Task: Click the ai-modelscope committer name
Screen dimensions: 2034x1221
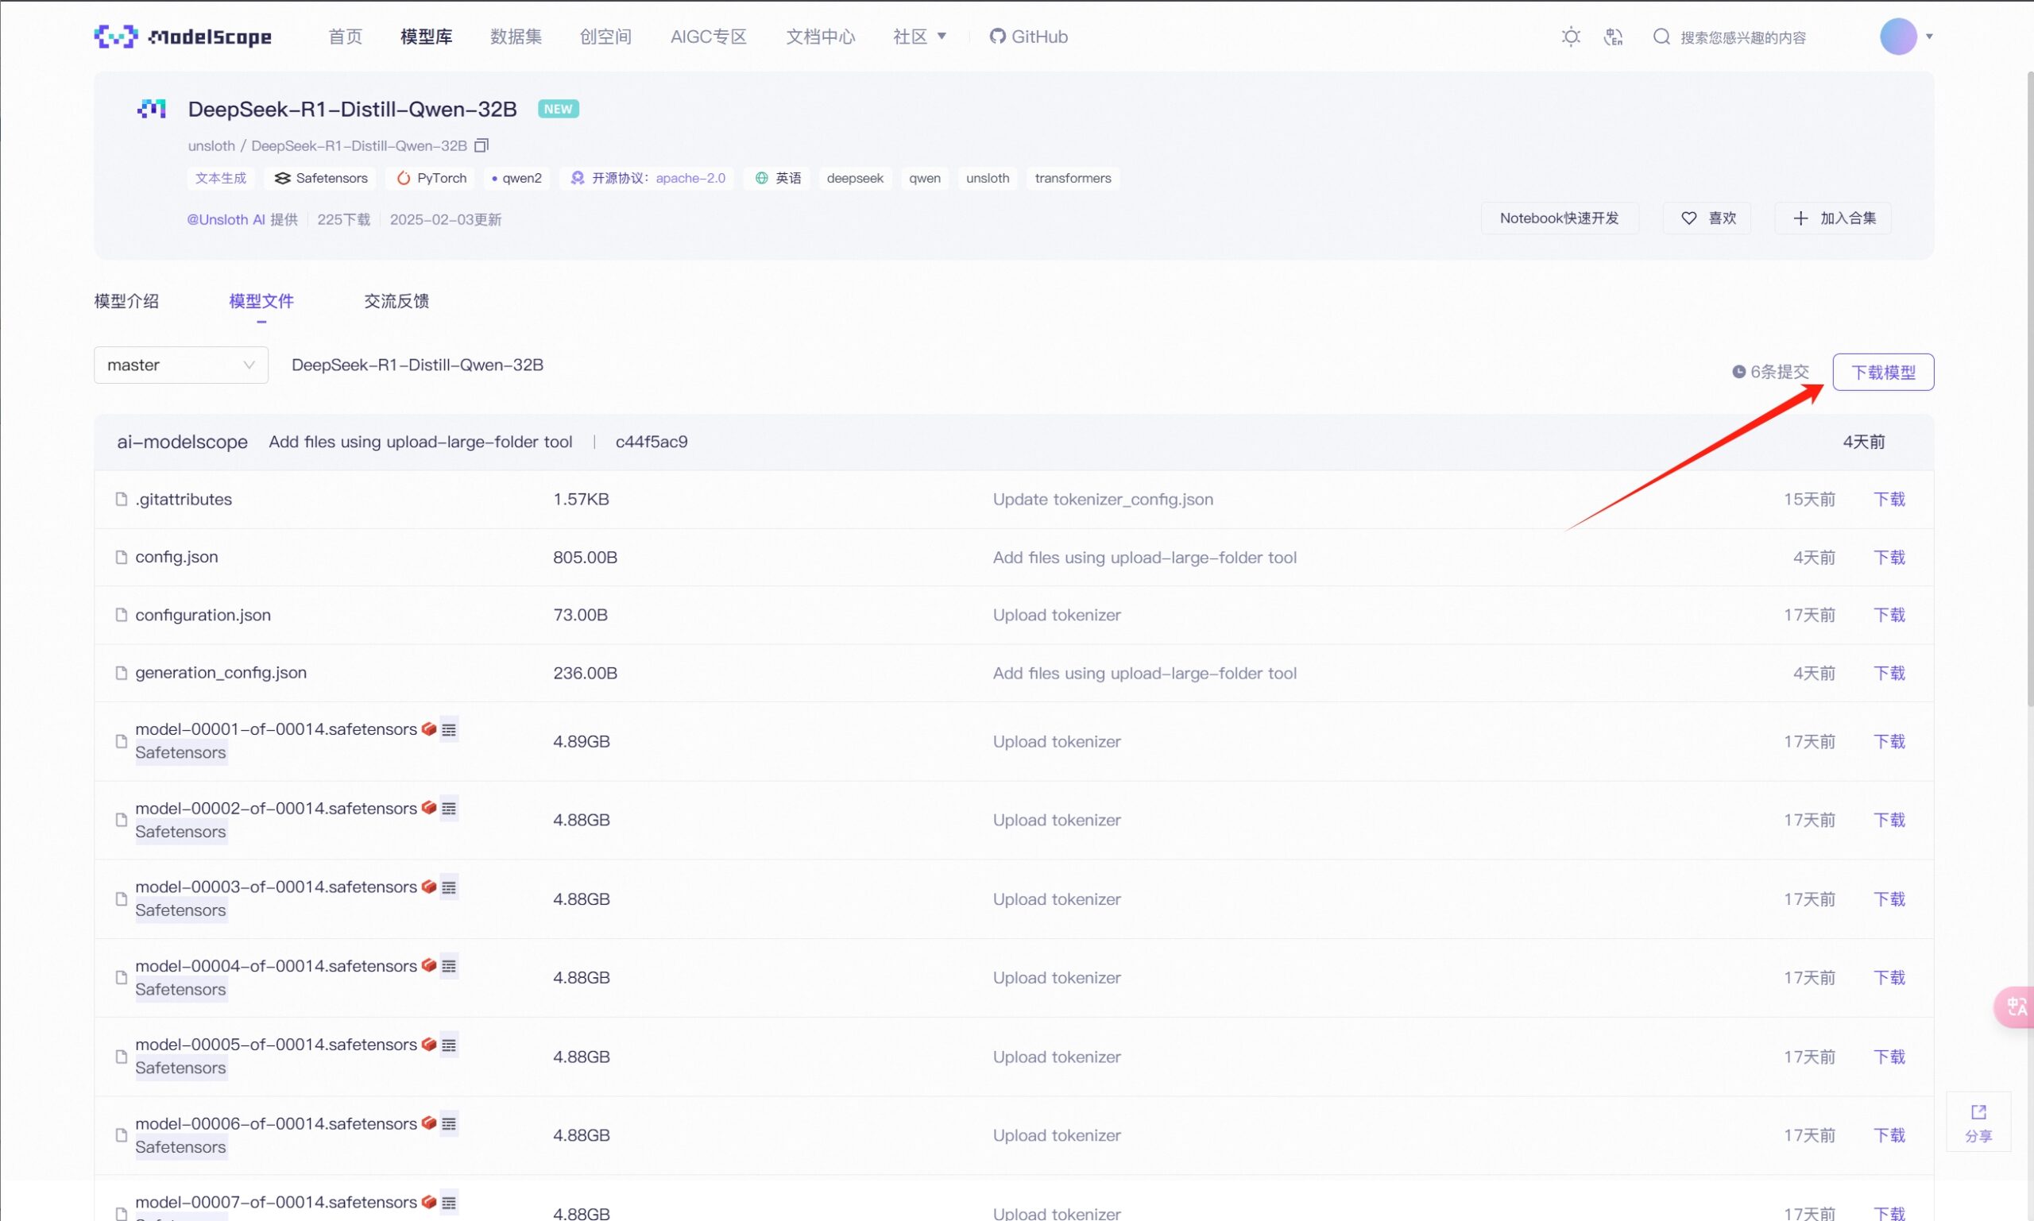Action: [x=182, y=442]
